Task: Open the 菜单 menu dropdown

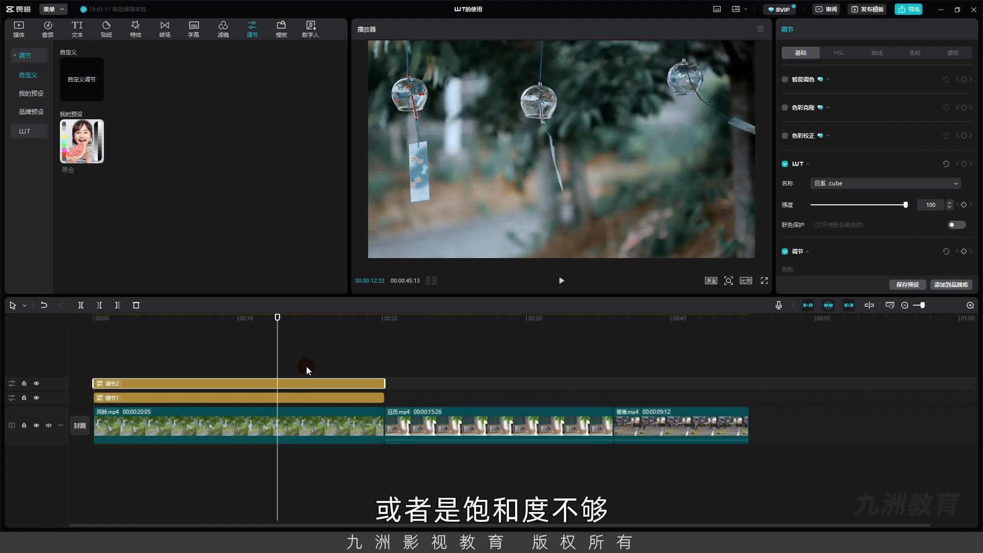Action: [x=53, y=9]
